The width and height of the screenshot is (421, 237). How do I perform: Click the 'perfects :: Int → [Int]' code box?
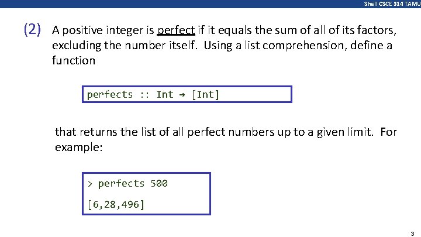point(187,94)
